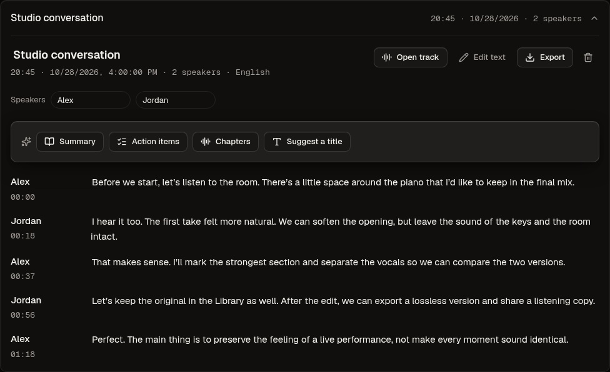Open track with waveform button
Image resolution: width=610 pixels, height=372 pixels.
click(x=411, y=57)
